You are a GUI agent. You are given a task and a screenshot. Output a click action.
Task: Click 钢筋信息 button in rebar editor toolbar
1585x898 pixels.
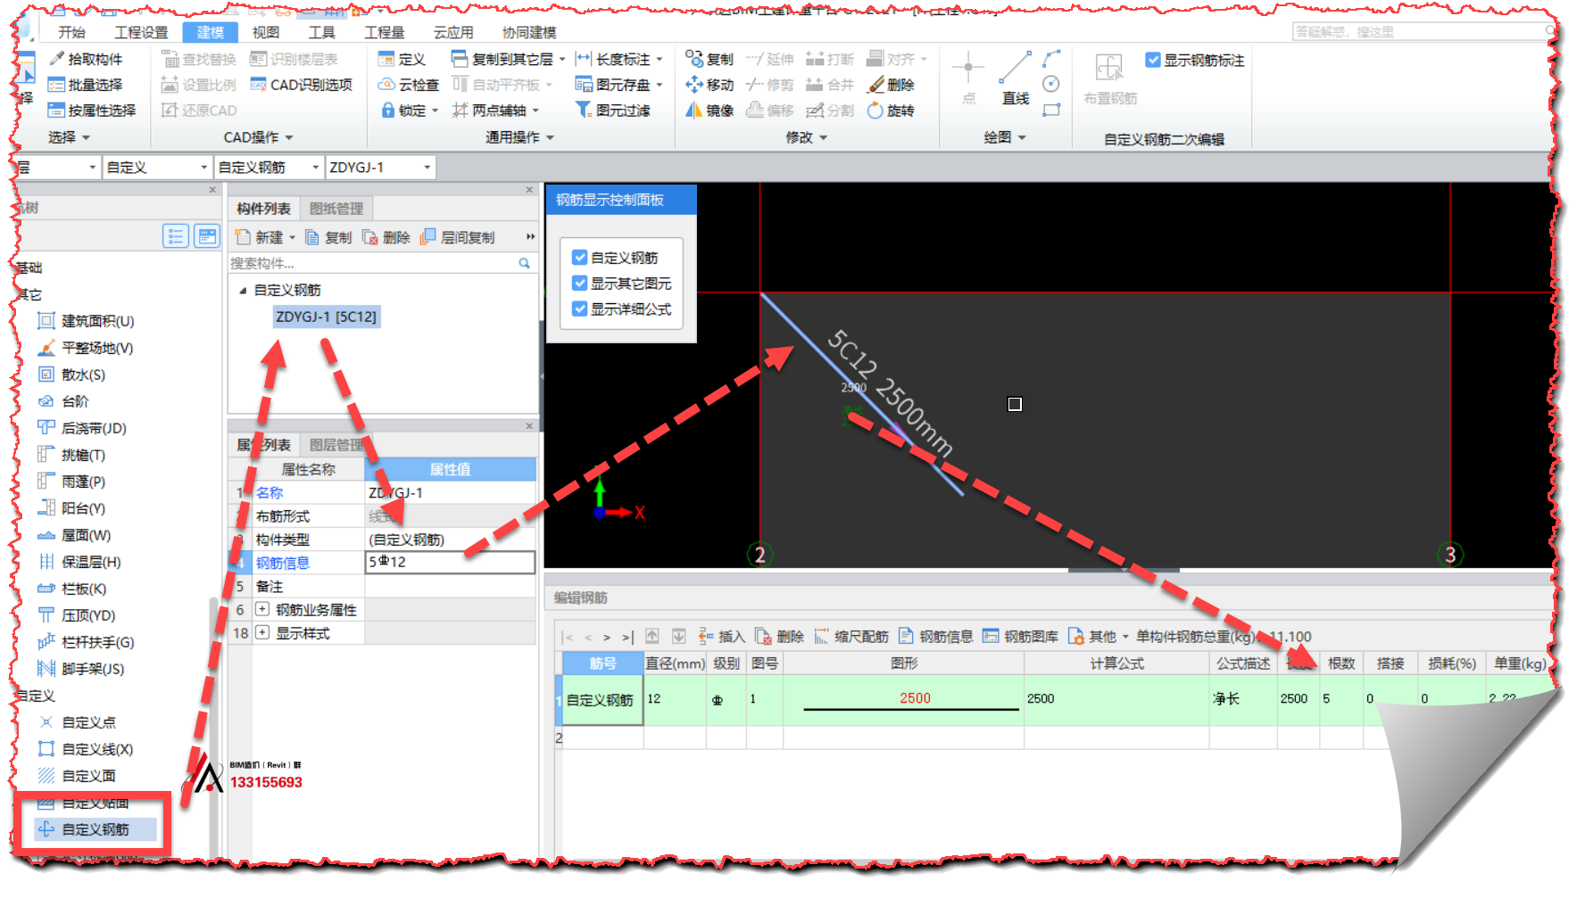pos(936,637)
